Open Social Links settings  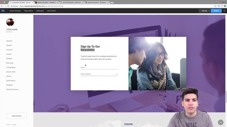[11, 72]
